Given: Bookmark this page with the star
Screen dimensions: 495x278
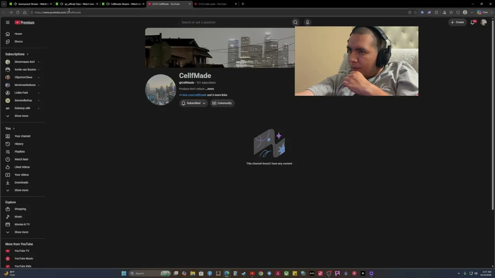Looking at the screenshot, I should coord(415,12).
